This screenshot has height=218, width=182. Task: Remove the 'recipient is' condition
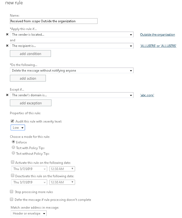tap(7, 46)
